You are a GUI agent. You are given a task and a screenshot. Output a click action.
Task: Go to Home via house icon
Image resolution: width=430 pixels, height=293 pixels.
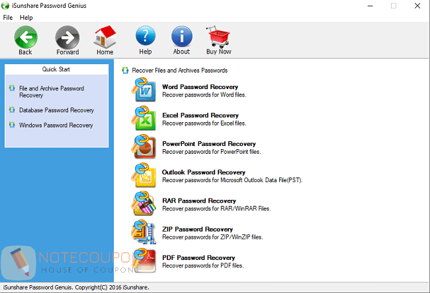click(105, 37)
